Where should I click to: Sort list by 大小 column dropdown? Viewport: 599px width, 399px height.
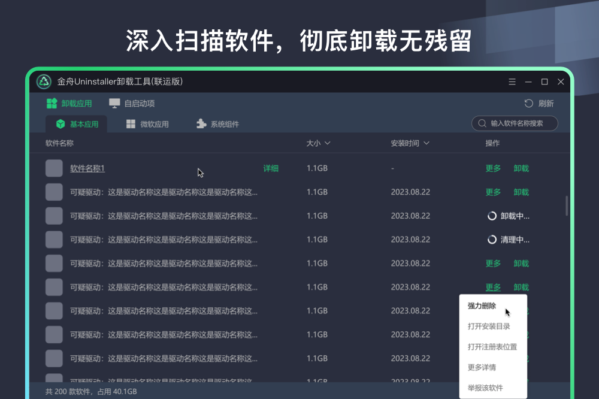pos(318,143)
